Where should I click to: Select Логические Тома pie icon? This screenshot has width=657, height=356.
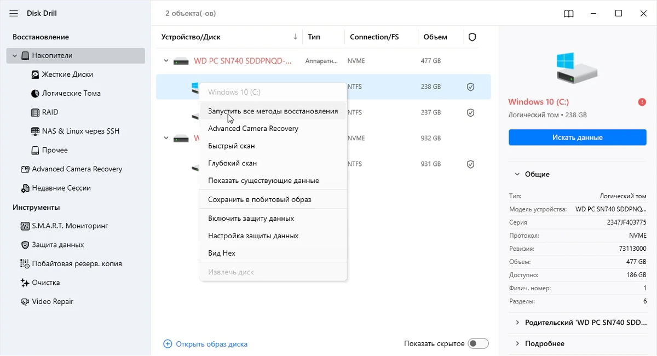(36, 93)
